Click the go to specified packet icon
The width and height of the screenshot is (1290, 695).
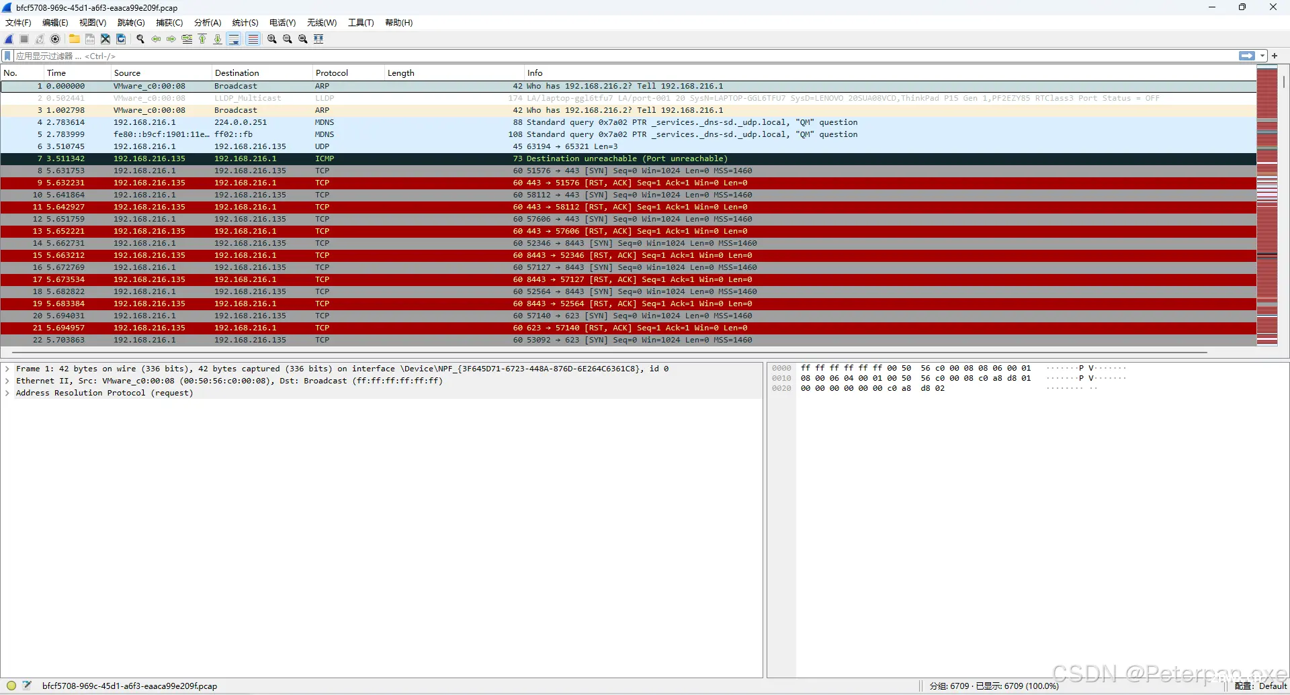[187, 39]
